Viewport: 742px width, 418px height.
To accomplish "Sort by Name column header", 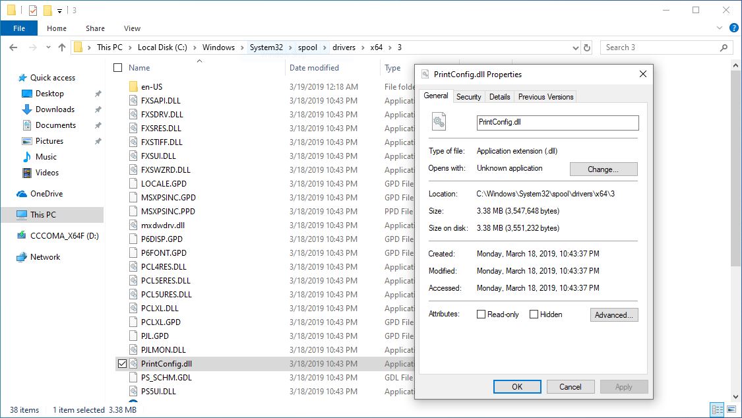I will pyautogui.click(x=139, y=68).
